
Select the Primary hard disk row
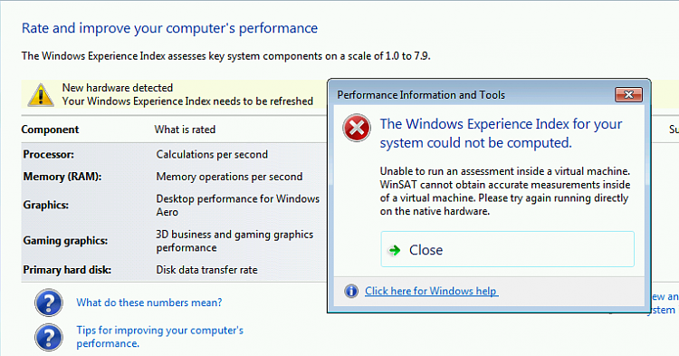click(174, 270)
